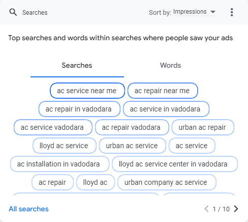Select the 'urban ac service' search term
This screenshot has width=248, height=222.
(133, 146)
